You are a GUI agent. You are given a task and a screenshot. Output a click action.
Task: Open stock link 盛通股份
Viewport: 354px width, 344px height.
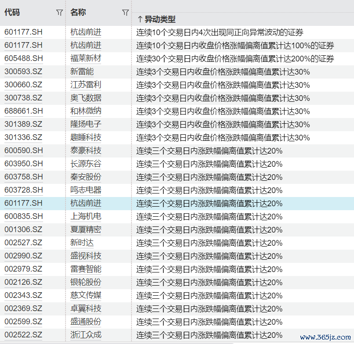tap(86, 322)
